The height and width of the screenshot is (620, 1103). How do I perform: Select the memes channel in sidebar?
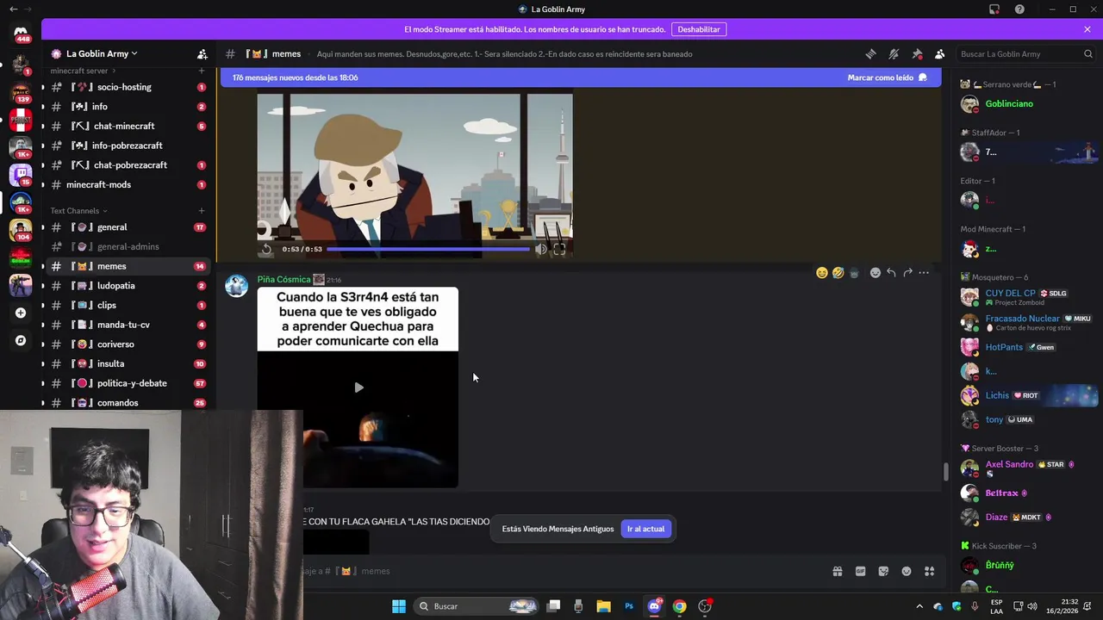coord(128,266)
